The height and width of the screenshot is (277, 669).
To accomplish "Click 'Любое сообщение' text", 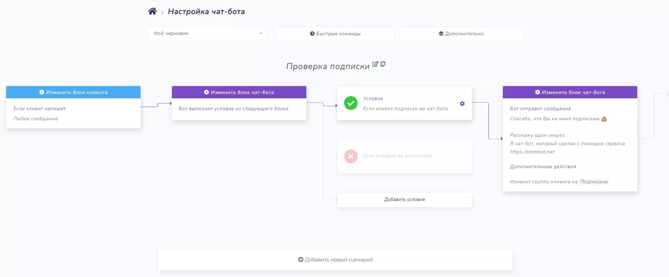I will 36,119.
